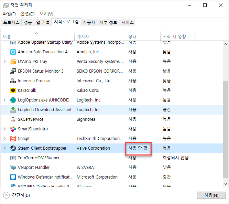Viewport: 229px width, 204px height.
Task: Open the 파일(F) menu
Action: (9, 14)
